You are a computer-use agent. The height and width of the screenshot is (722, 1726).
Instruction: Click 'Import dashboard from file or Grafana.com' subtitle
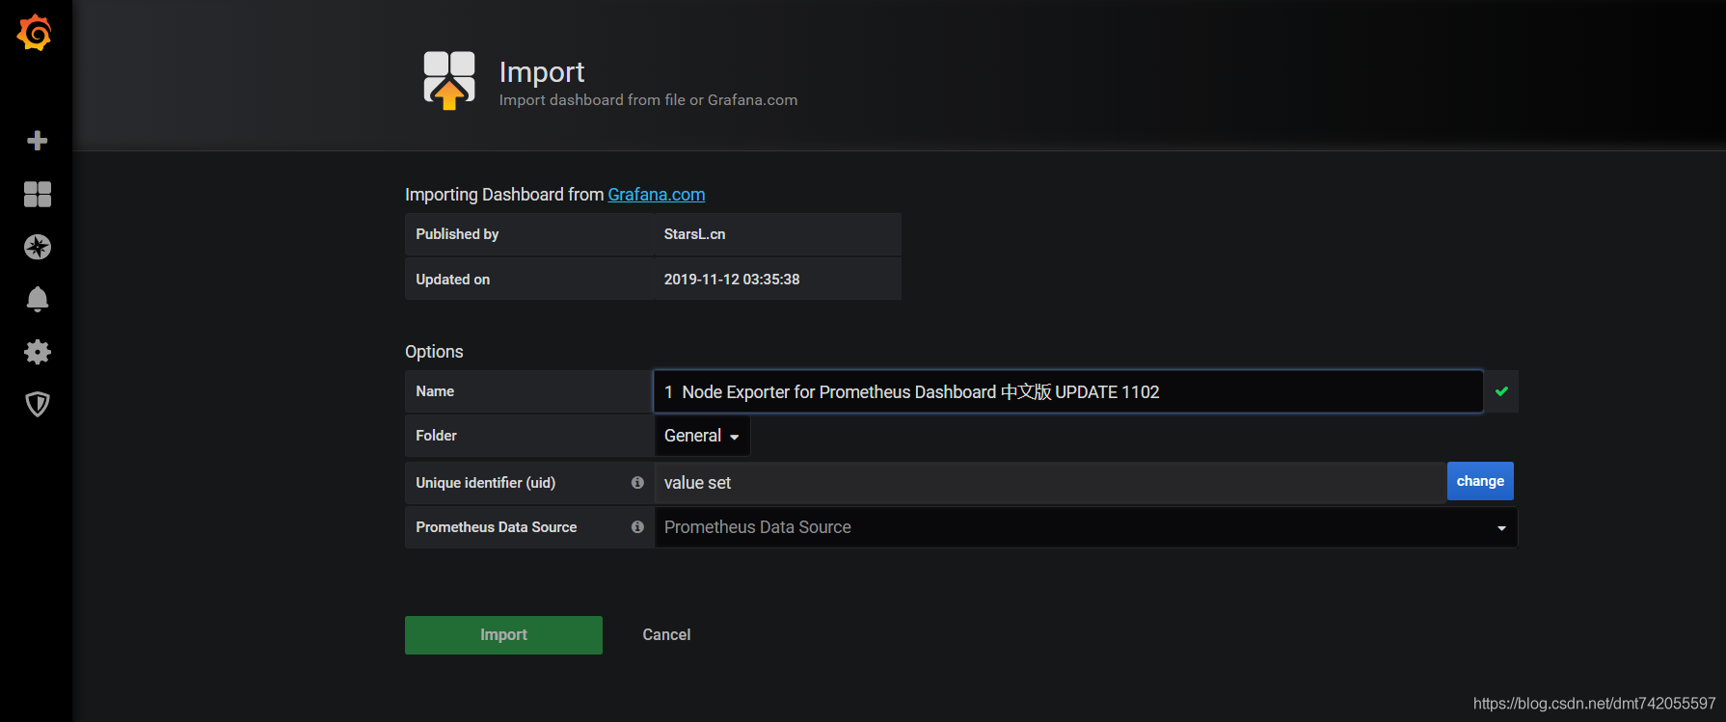(648, 100)
